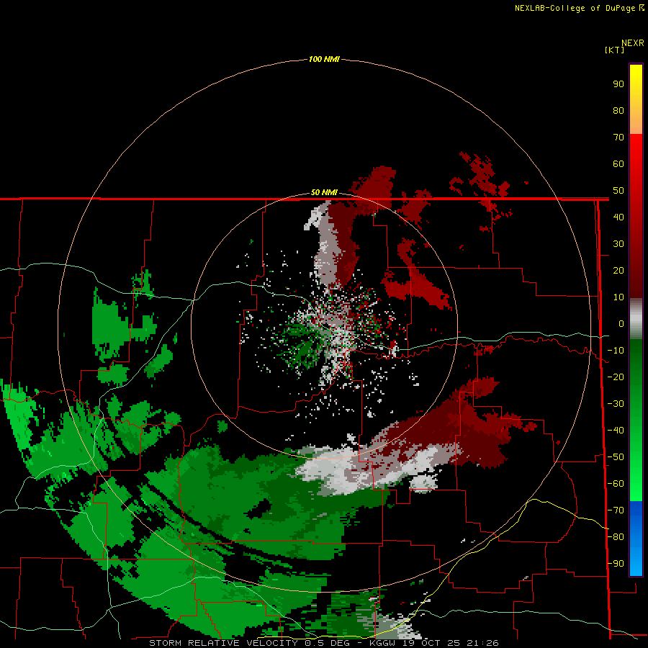Click the 90 value on velocity scale
Screen dimensions: 648x648
point(618,84)
